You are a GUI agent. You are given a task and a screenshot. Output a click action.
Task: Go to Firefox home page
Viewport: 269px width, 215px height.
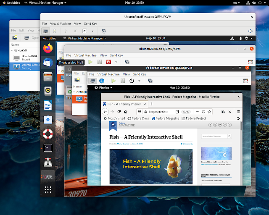tap(126, 112)
